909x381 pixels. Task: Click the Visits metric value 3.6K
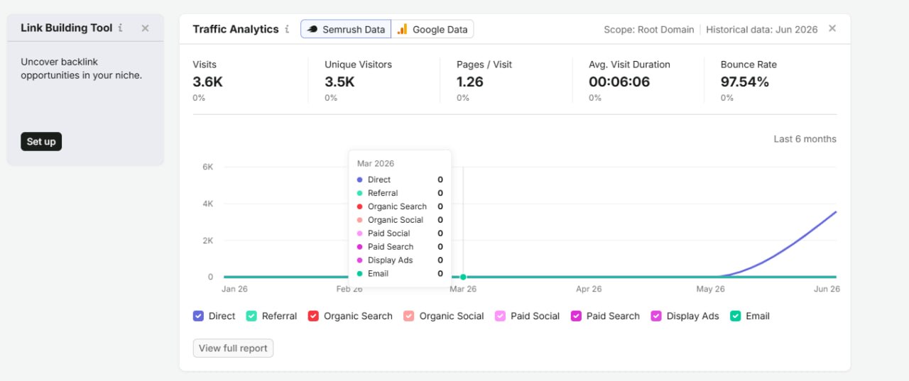(208, 82)
